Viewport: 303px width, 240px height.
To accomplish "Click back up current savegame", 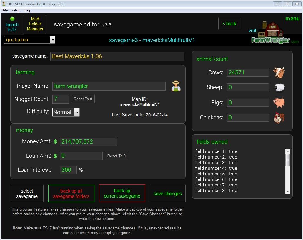I will (122, 194).
